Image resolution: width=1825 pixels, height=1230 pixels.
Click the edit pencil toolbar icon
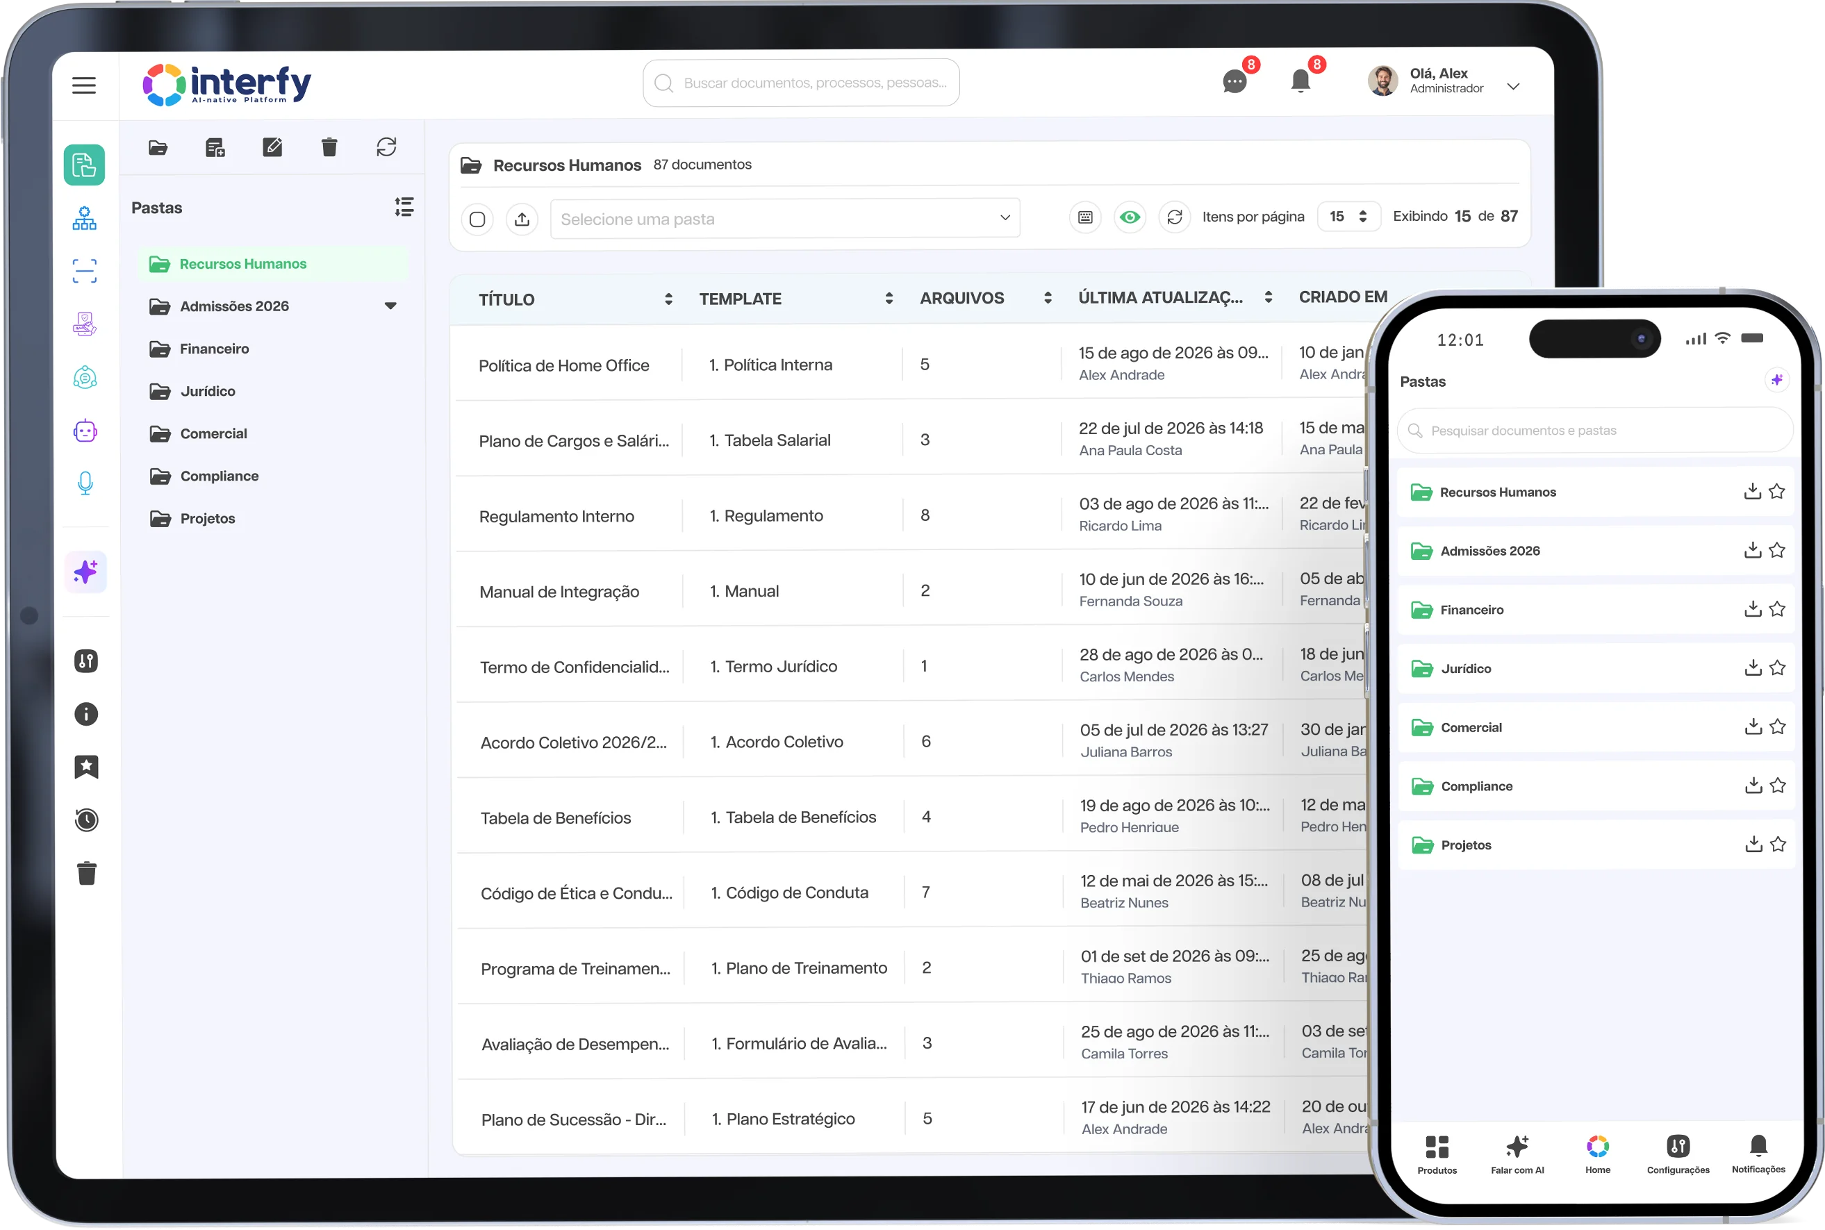272,147
